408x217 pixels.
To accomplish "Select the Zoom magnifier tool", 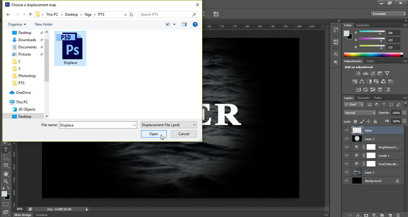I will tap(6, 182).
